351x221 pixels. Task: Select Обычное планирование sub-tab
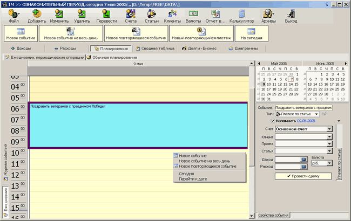tap(112, 58)
